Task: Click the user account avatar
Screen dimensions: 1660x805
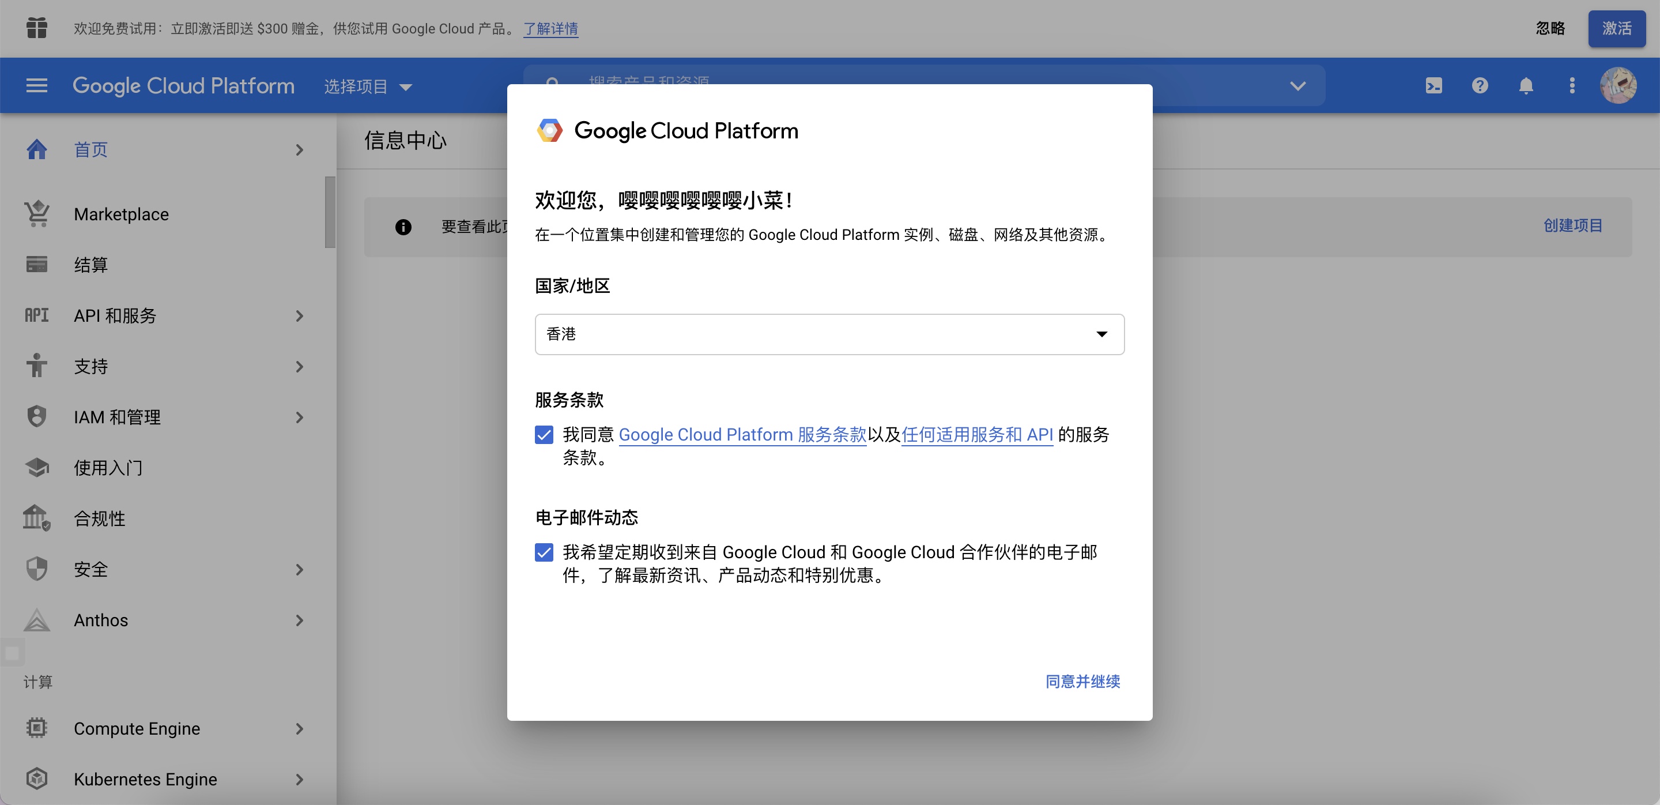Action: 1617,86
